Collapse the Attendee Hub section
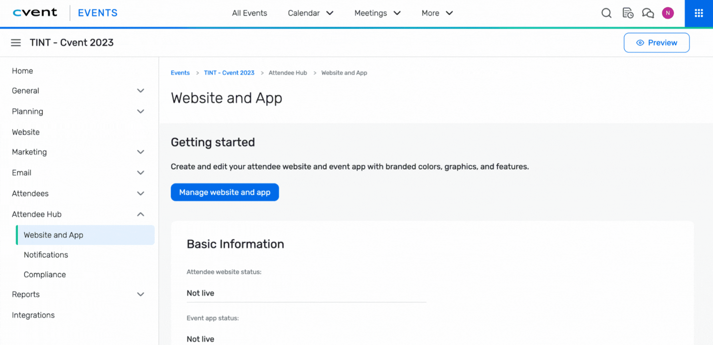The height and width of the screenshot is (345, 713). (x=78, y=214)
